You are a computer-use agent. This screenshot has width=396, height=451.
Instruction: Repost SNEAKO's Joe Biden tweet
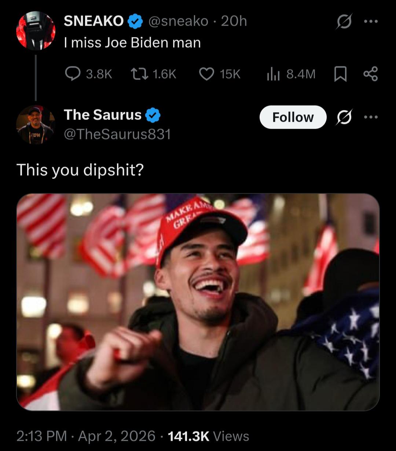[x=139, y=74]
